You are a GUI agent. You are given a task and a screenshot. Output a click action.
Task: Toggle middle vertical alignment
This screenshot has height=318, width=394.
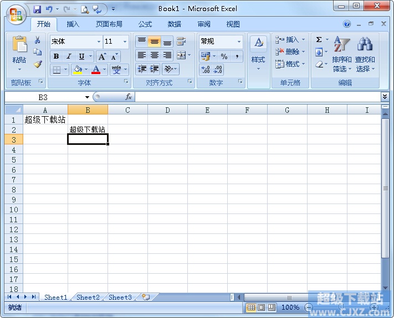(x=154, y=41)
